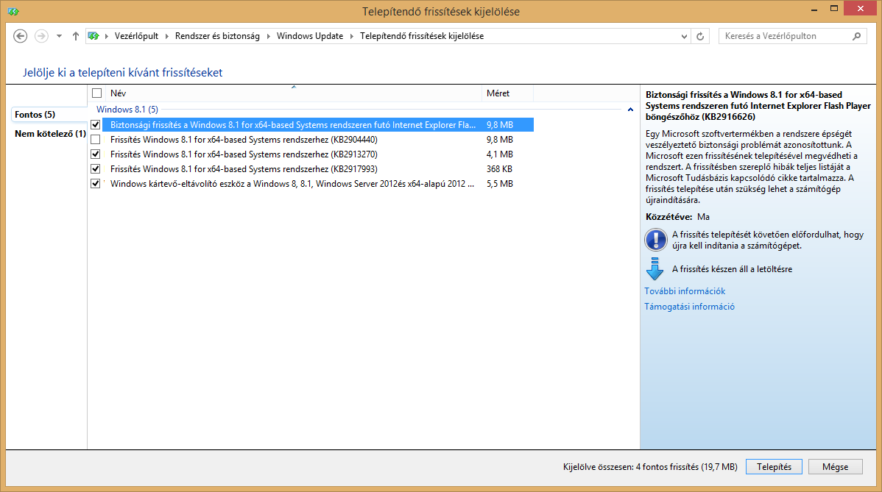882x492 pixels.
Task: Click the blue download arrow icon
Action: click(x=655, y=269)
